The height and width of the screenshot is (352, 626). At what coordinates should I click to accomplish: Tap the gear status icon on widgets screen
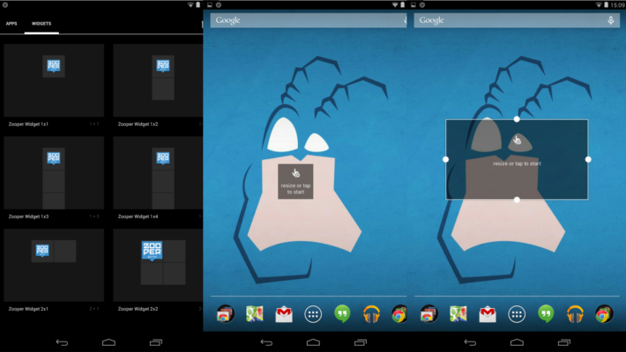pyautogui.click(x=5, y=4)
